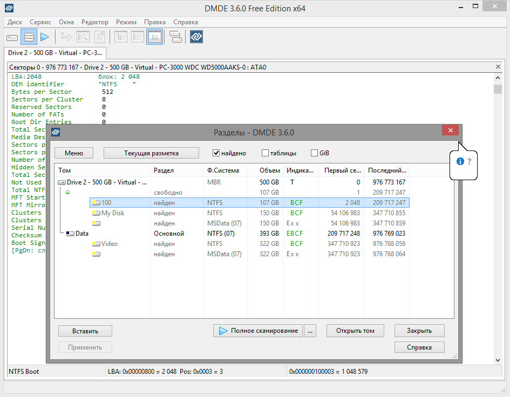Click the Меню button in the dialog

(x=74, y=153)
